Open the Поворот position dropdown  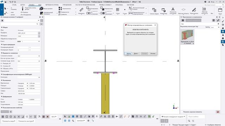[23, 86]
